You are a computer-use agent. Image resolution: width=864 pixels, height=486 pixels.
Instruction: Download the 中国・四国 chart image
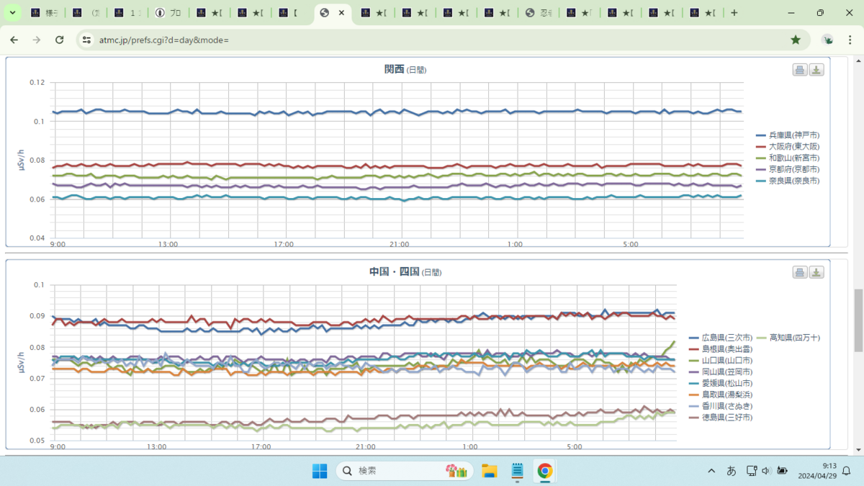click(x=816, y=272)
